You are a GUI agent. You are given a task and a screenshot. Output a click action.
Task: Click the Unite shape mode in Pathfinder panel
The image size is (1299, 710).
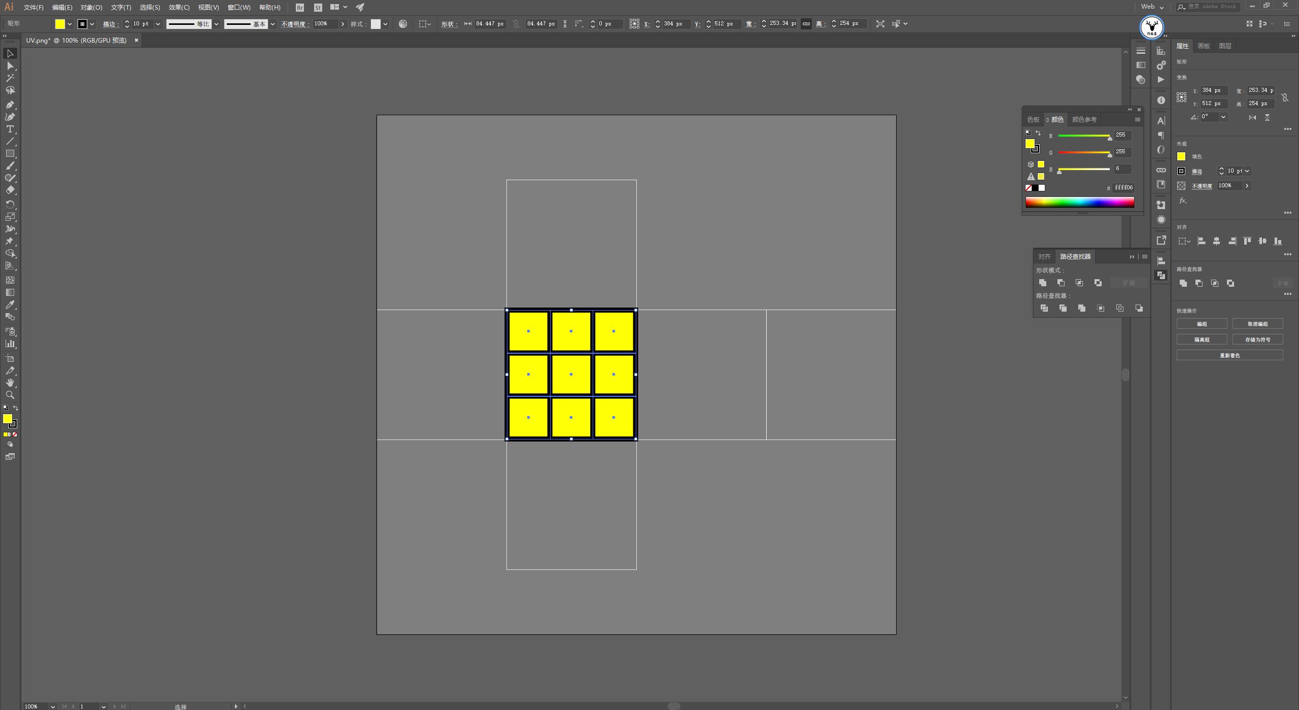coord(1043,283)
